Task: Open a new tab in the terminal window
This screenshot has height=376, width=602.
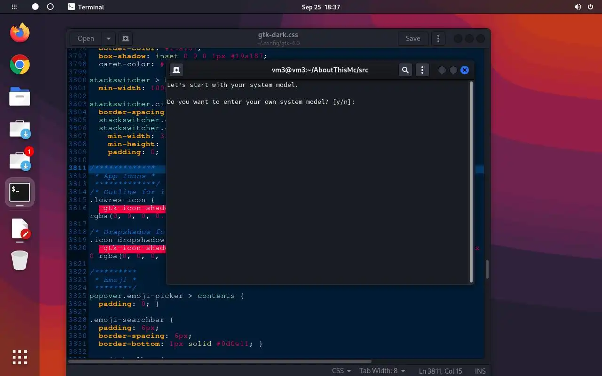Action: point(176,70)
